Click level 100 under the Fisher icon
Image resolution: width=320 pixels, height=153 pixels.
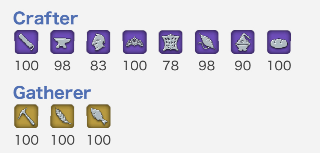click(99, 140)
